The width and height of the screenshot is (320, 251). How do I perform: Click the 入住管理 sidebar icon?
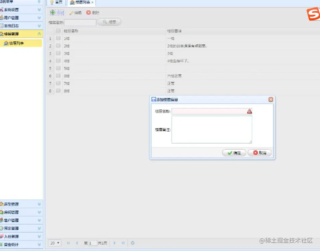2,236
